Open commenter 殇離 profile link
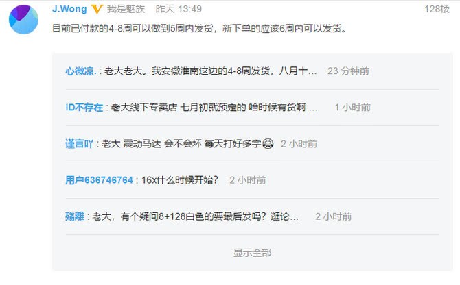 (75, 216)
